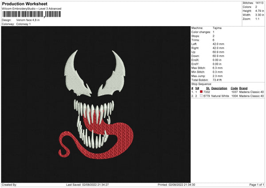Click the Machine value Tajima

(x=217, y=28)
